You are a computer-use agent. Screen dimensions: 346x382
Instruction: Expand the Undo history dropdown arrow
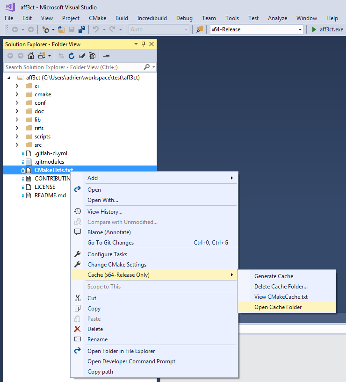[x=104, y=29]
